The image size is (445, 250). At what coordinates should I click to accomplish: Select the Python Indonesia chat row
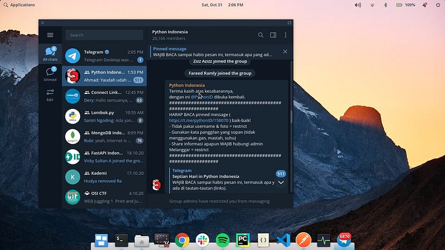[x=104, y=76]
